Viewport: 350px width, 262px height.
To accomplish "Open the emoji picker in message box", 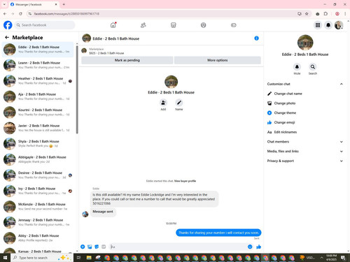I will (x=250, y=247).
